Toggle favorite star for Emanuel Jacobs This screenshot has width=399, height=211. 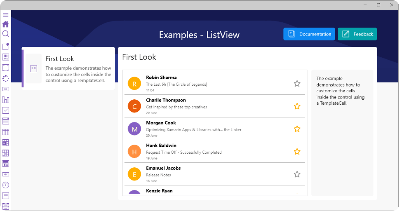point(297,174)
